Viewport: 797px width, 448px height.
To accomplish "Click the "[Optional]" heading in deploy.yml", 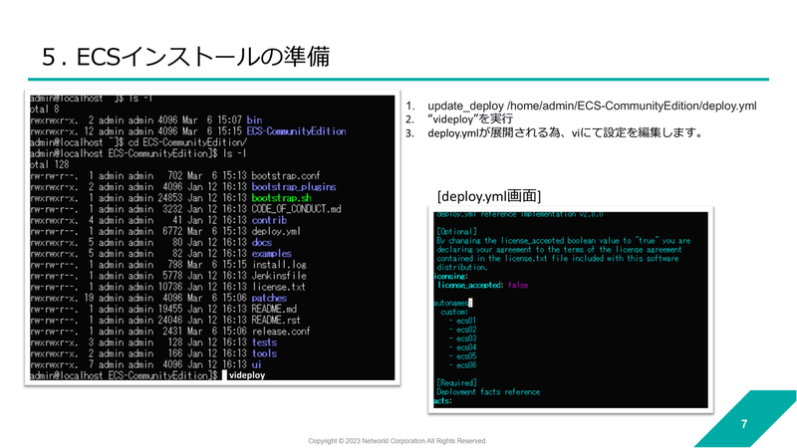I will (x=456, y=232).
